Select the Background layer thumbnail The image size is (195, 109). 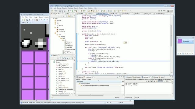pos(180,41)
